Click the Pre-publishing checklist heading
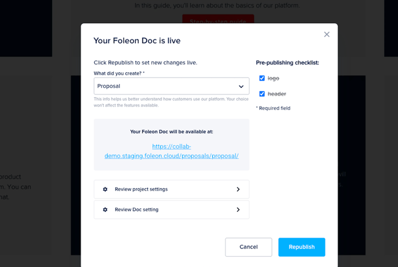 (x=288, y=63)
